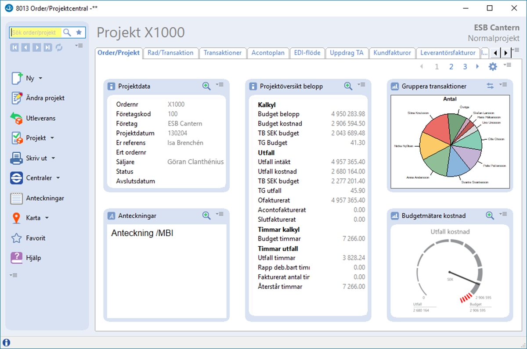Screen dimensions: 527x349
Task: Click the Centraler icon
Action: (17, 178)
